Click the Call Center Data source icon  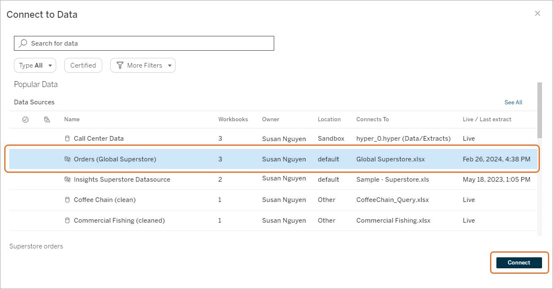pos(67,139)
